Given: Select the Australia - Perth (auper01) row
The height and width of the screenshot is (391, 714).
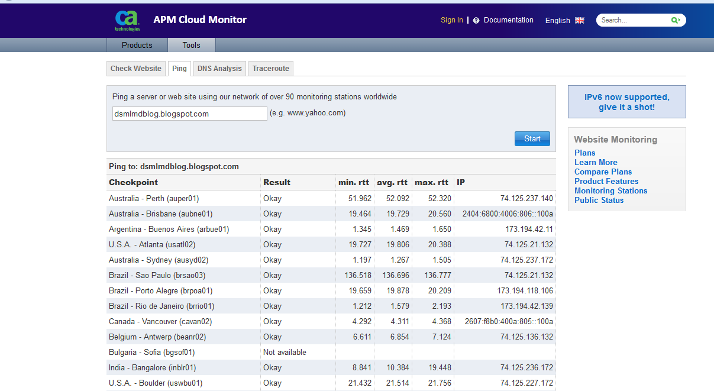Looking at the screenshot, I should (x=331, y=198).
